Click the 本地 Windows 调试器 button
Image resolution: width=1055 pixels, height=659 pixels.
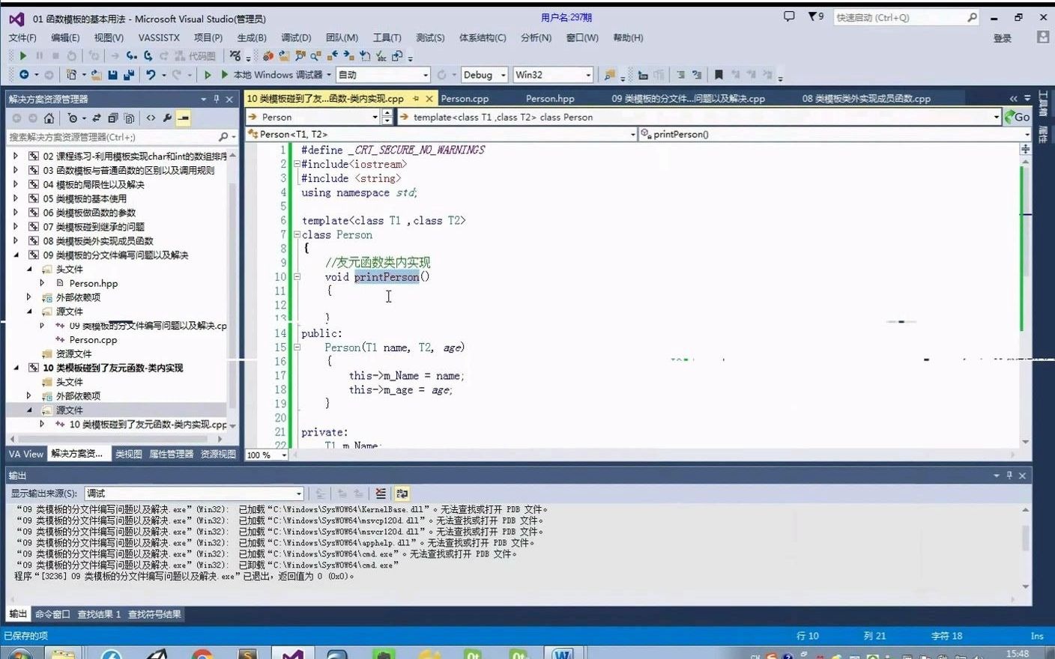pyautogui.click(x=277, y=75)
